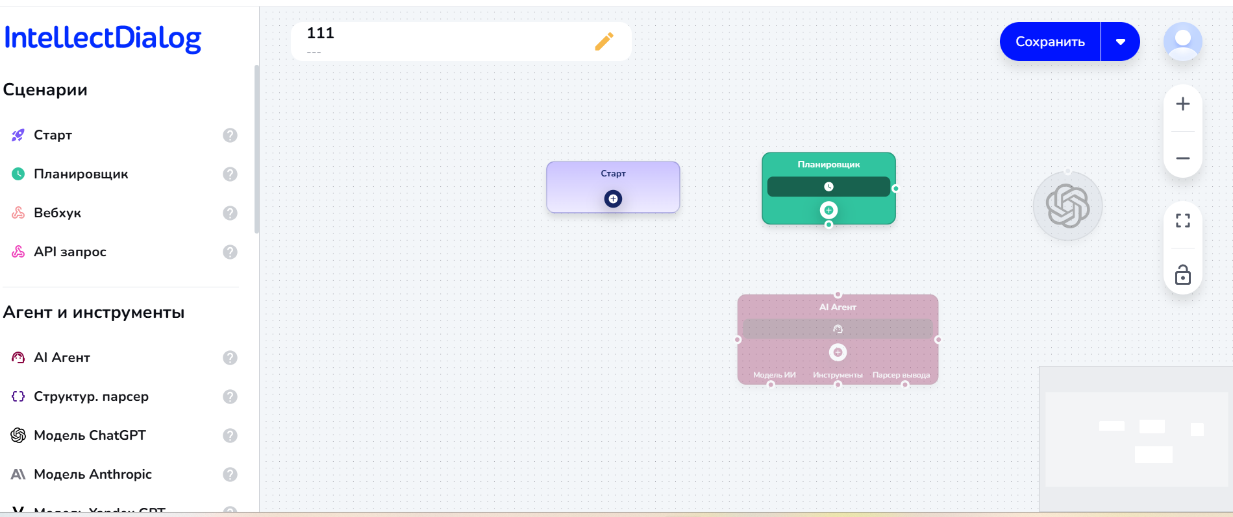Select Старт in the scenario sidebar
Screen dimensions: 1233x517
click(53, 135)
